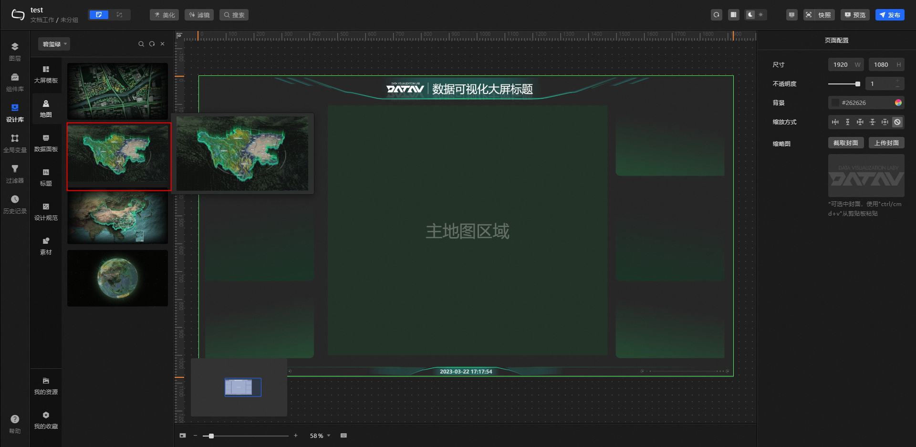Viewport: 916px width, 447px height.
Task: Open the 滤镜 filter button
Action: pyautogui.click(x=199, y=15)
